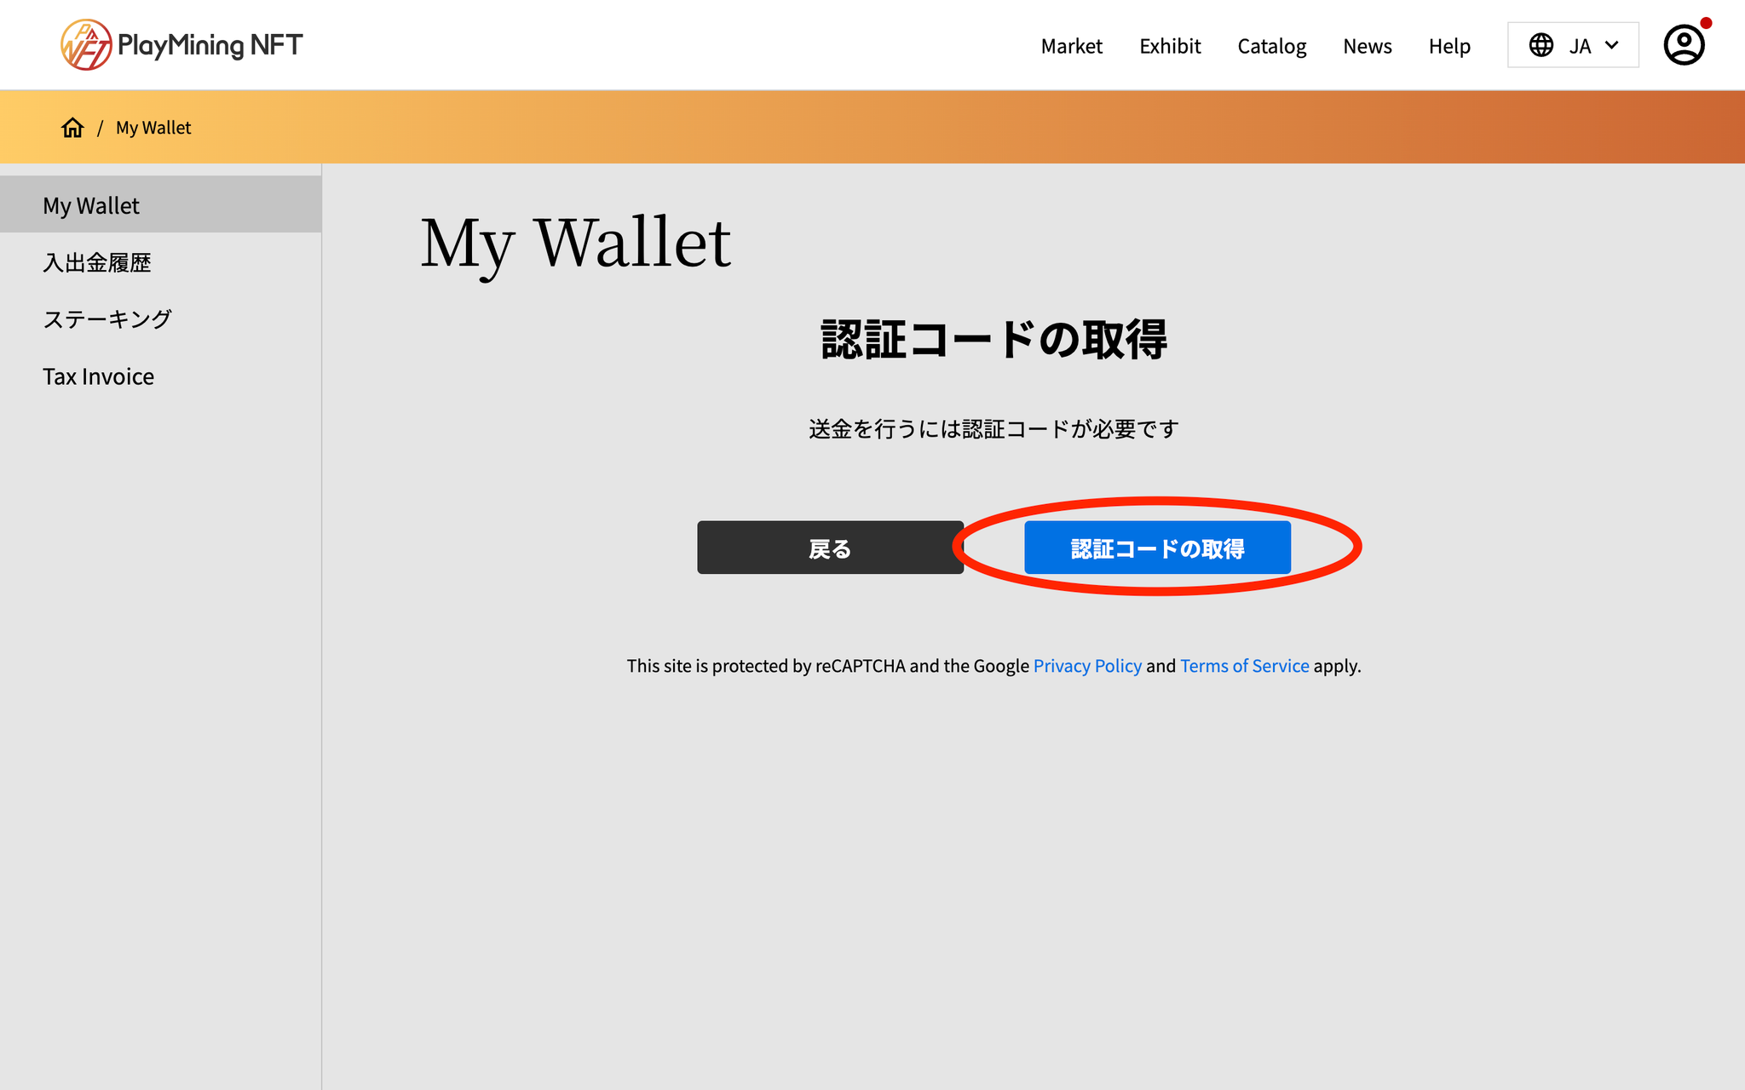
Task: Open the Terms of Service link
Action: [1244, 666]
